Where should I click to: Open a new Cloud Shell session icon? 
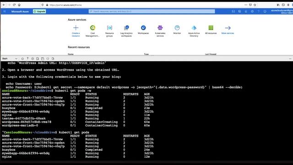click(43, 59)
